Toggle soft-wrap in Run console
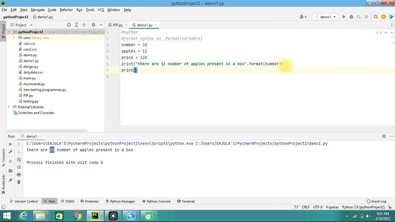Screen dimensions: 395x222 (x=19, y=160)
